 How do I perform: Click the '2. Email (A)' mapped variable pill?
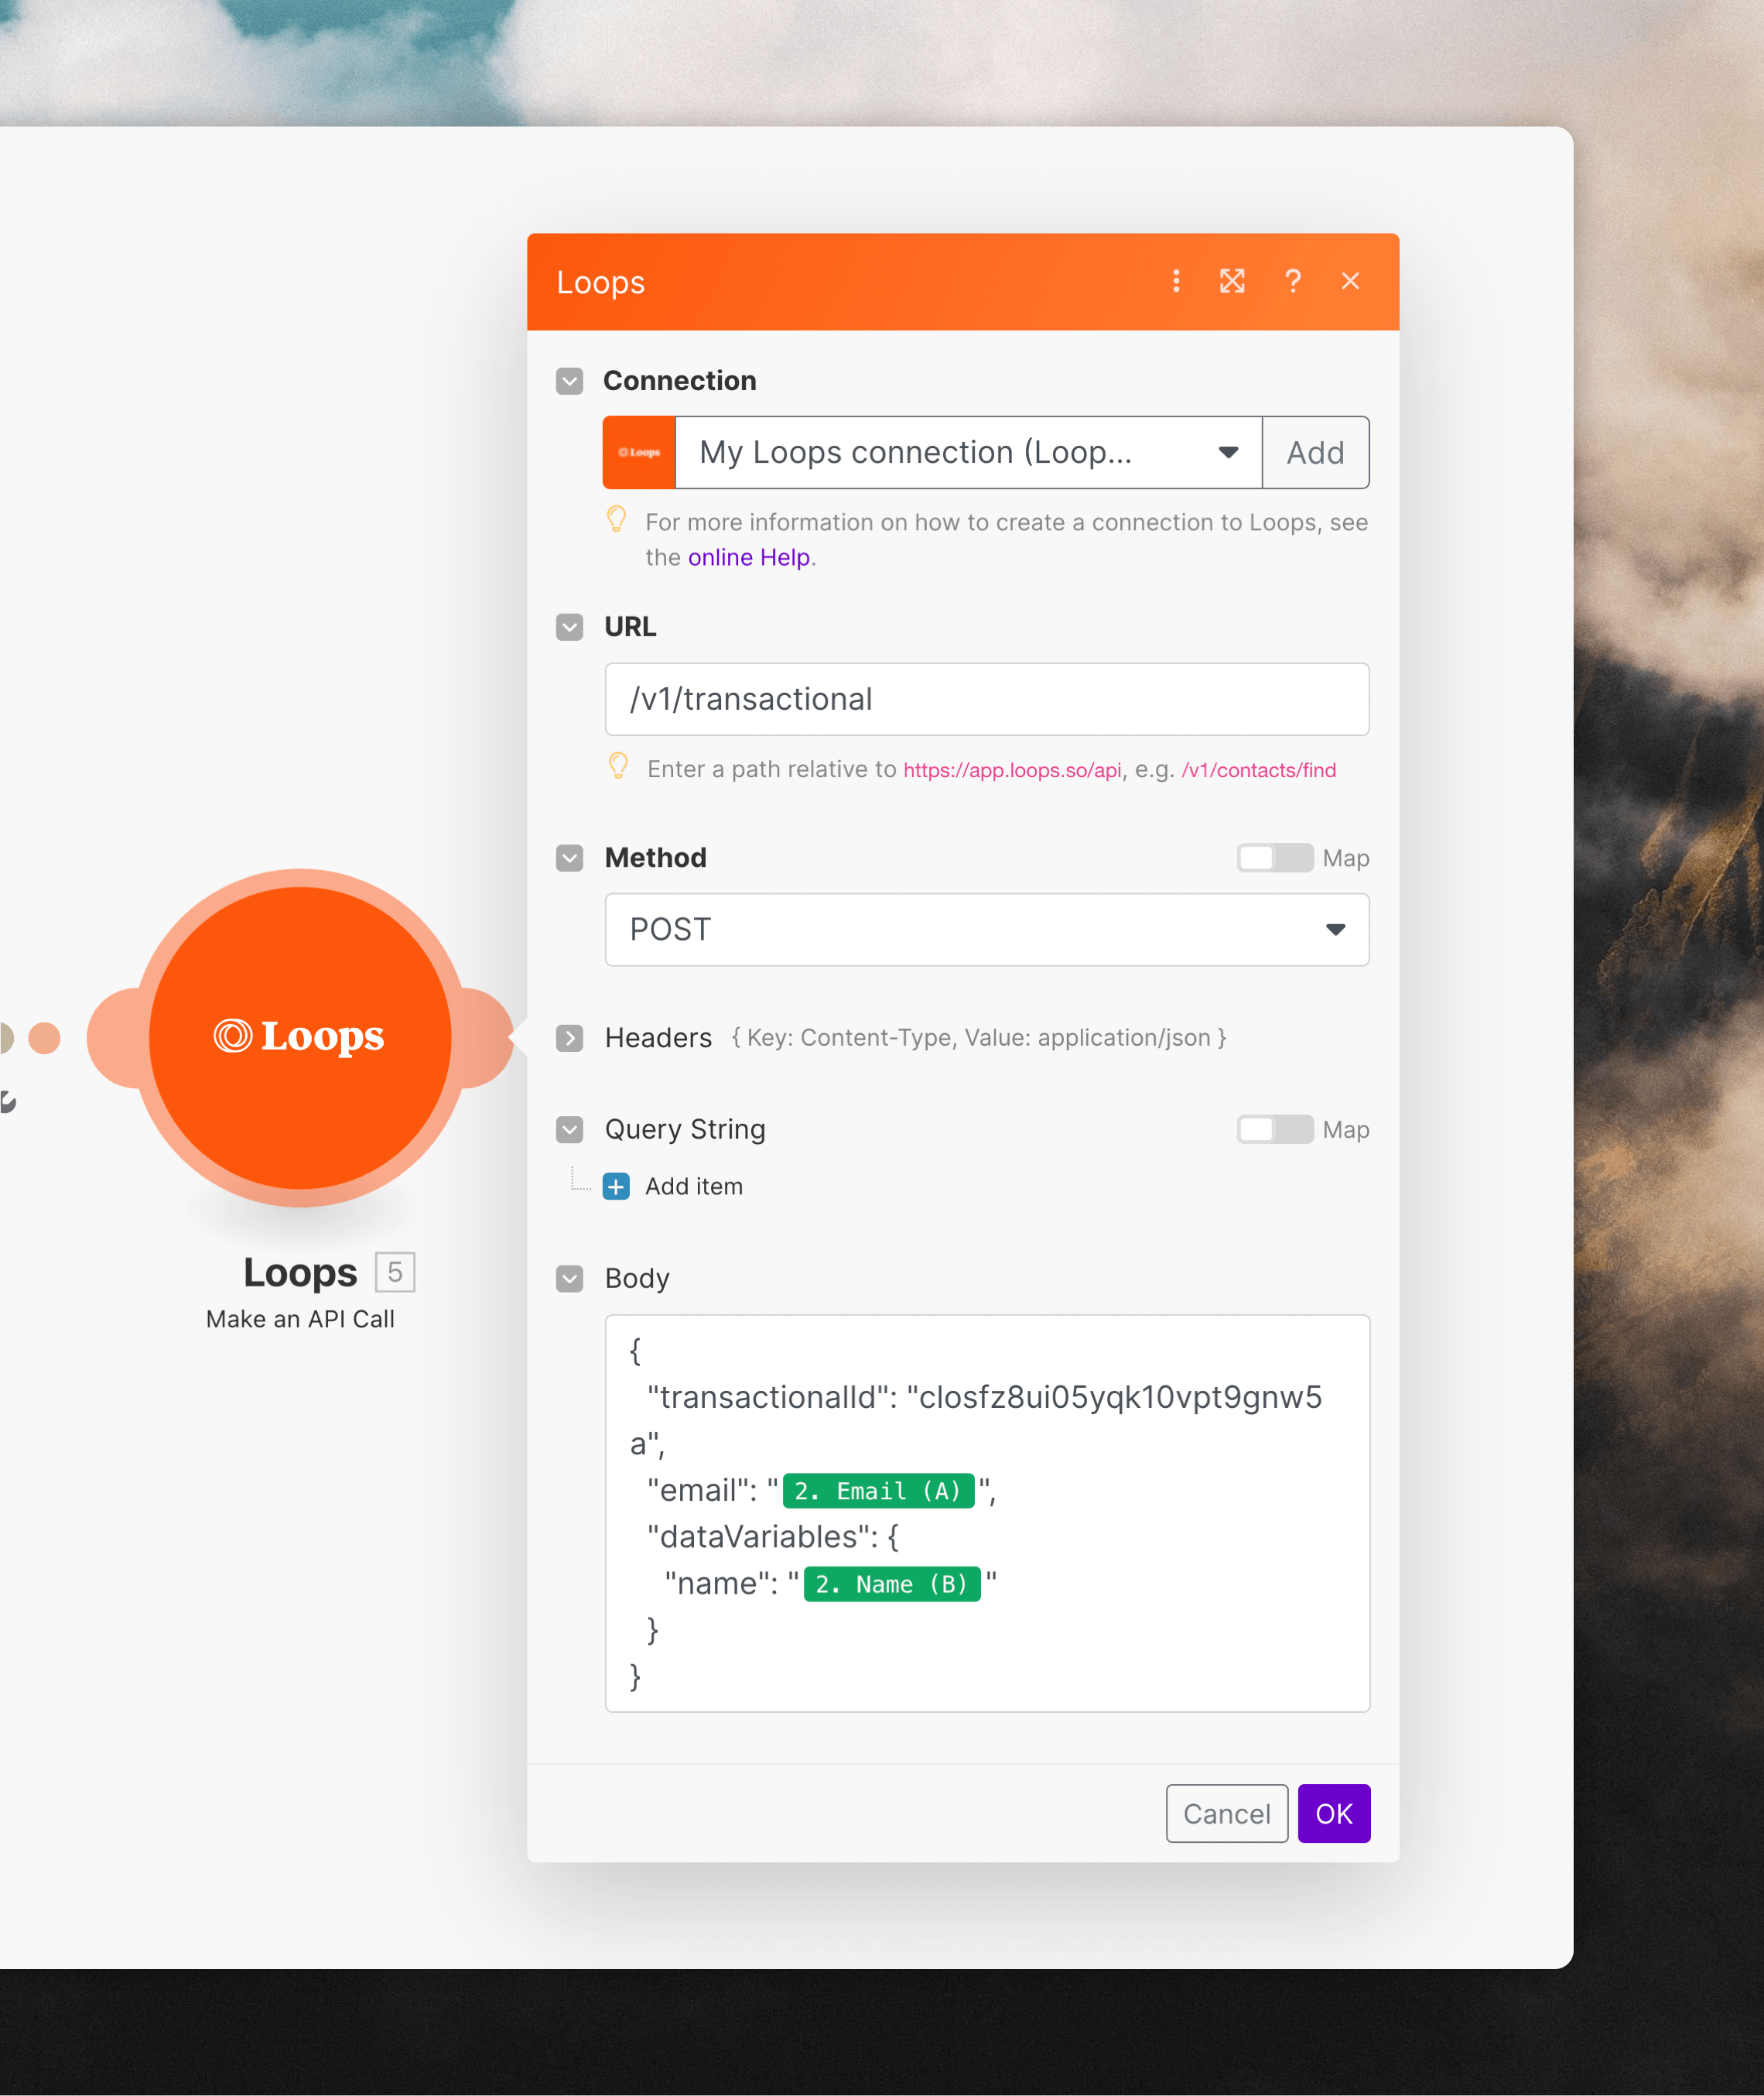pyautogui.click(x=878, y=1491)
